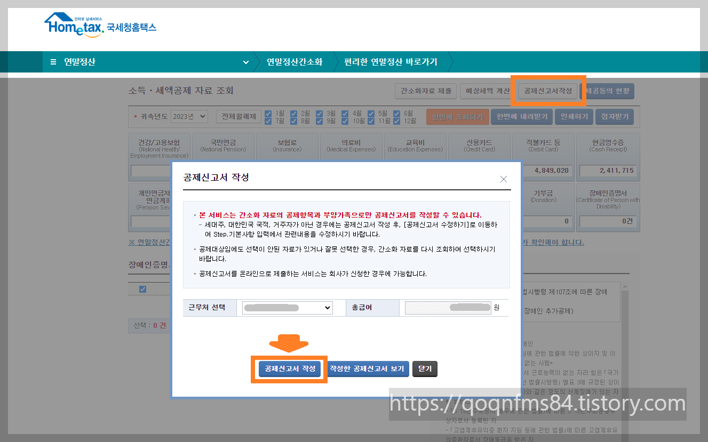708x442 pixels.
Task: Click the blue 공제신고서 작성 dialog button
Action: click(x=290, y=369)
